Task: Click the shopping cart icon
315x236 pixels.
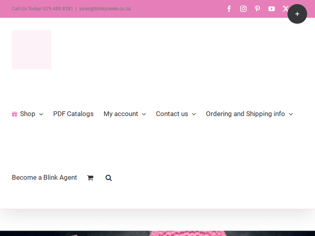Action: 90,178
